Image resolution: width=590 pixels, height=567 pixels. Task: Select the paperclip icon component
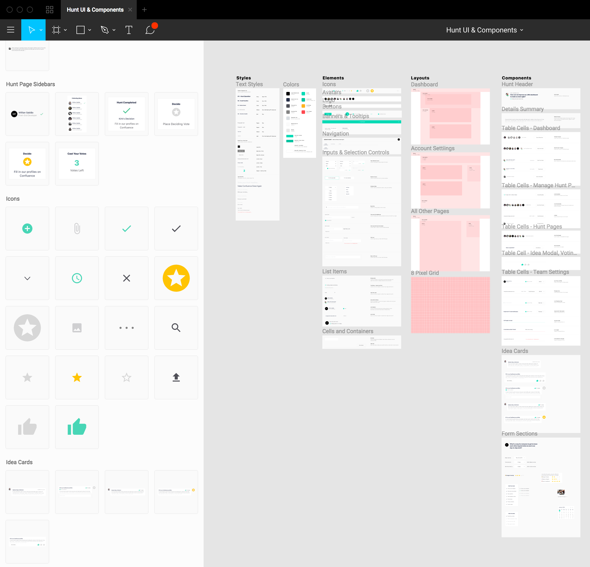pos(77,228)
